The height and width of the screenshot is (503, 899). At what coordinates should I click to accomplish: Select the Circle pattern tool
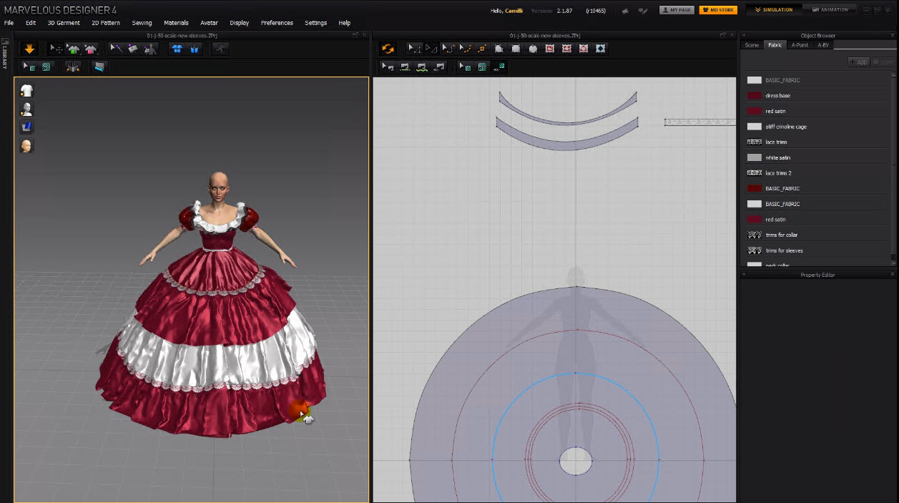click(x=533, y=49)
